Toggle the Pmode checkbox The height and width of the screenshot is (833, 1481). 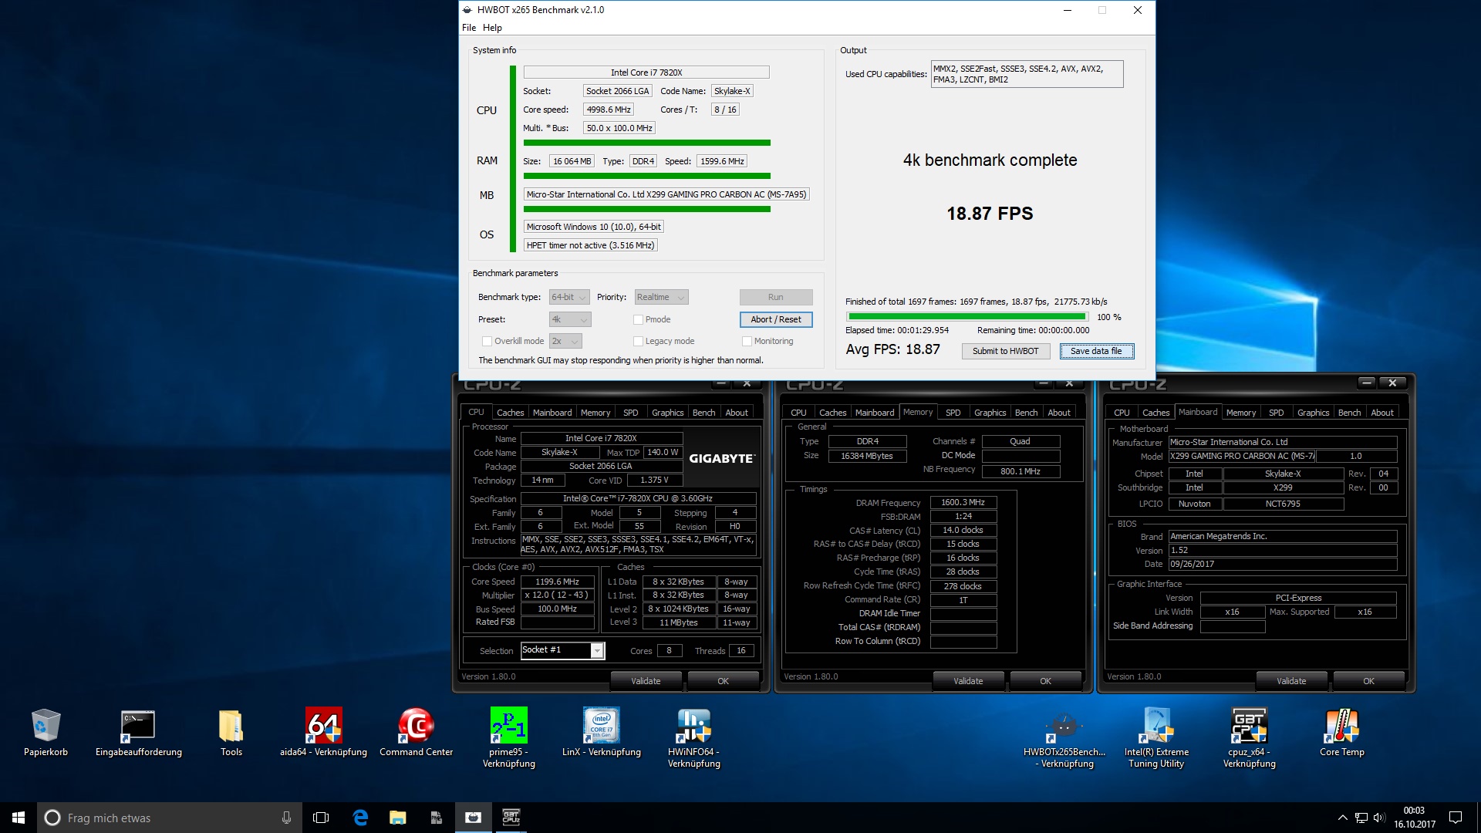pos(638,319)
